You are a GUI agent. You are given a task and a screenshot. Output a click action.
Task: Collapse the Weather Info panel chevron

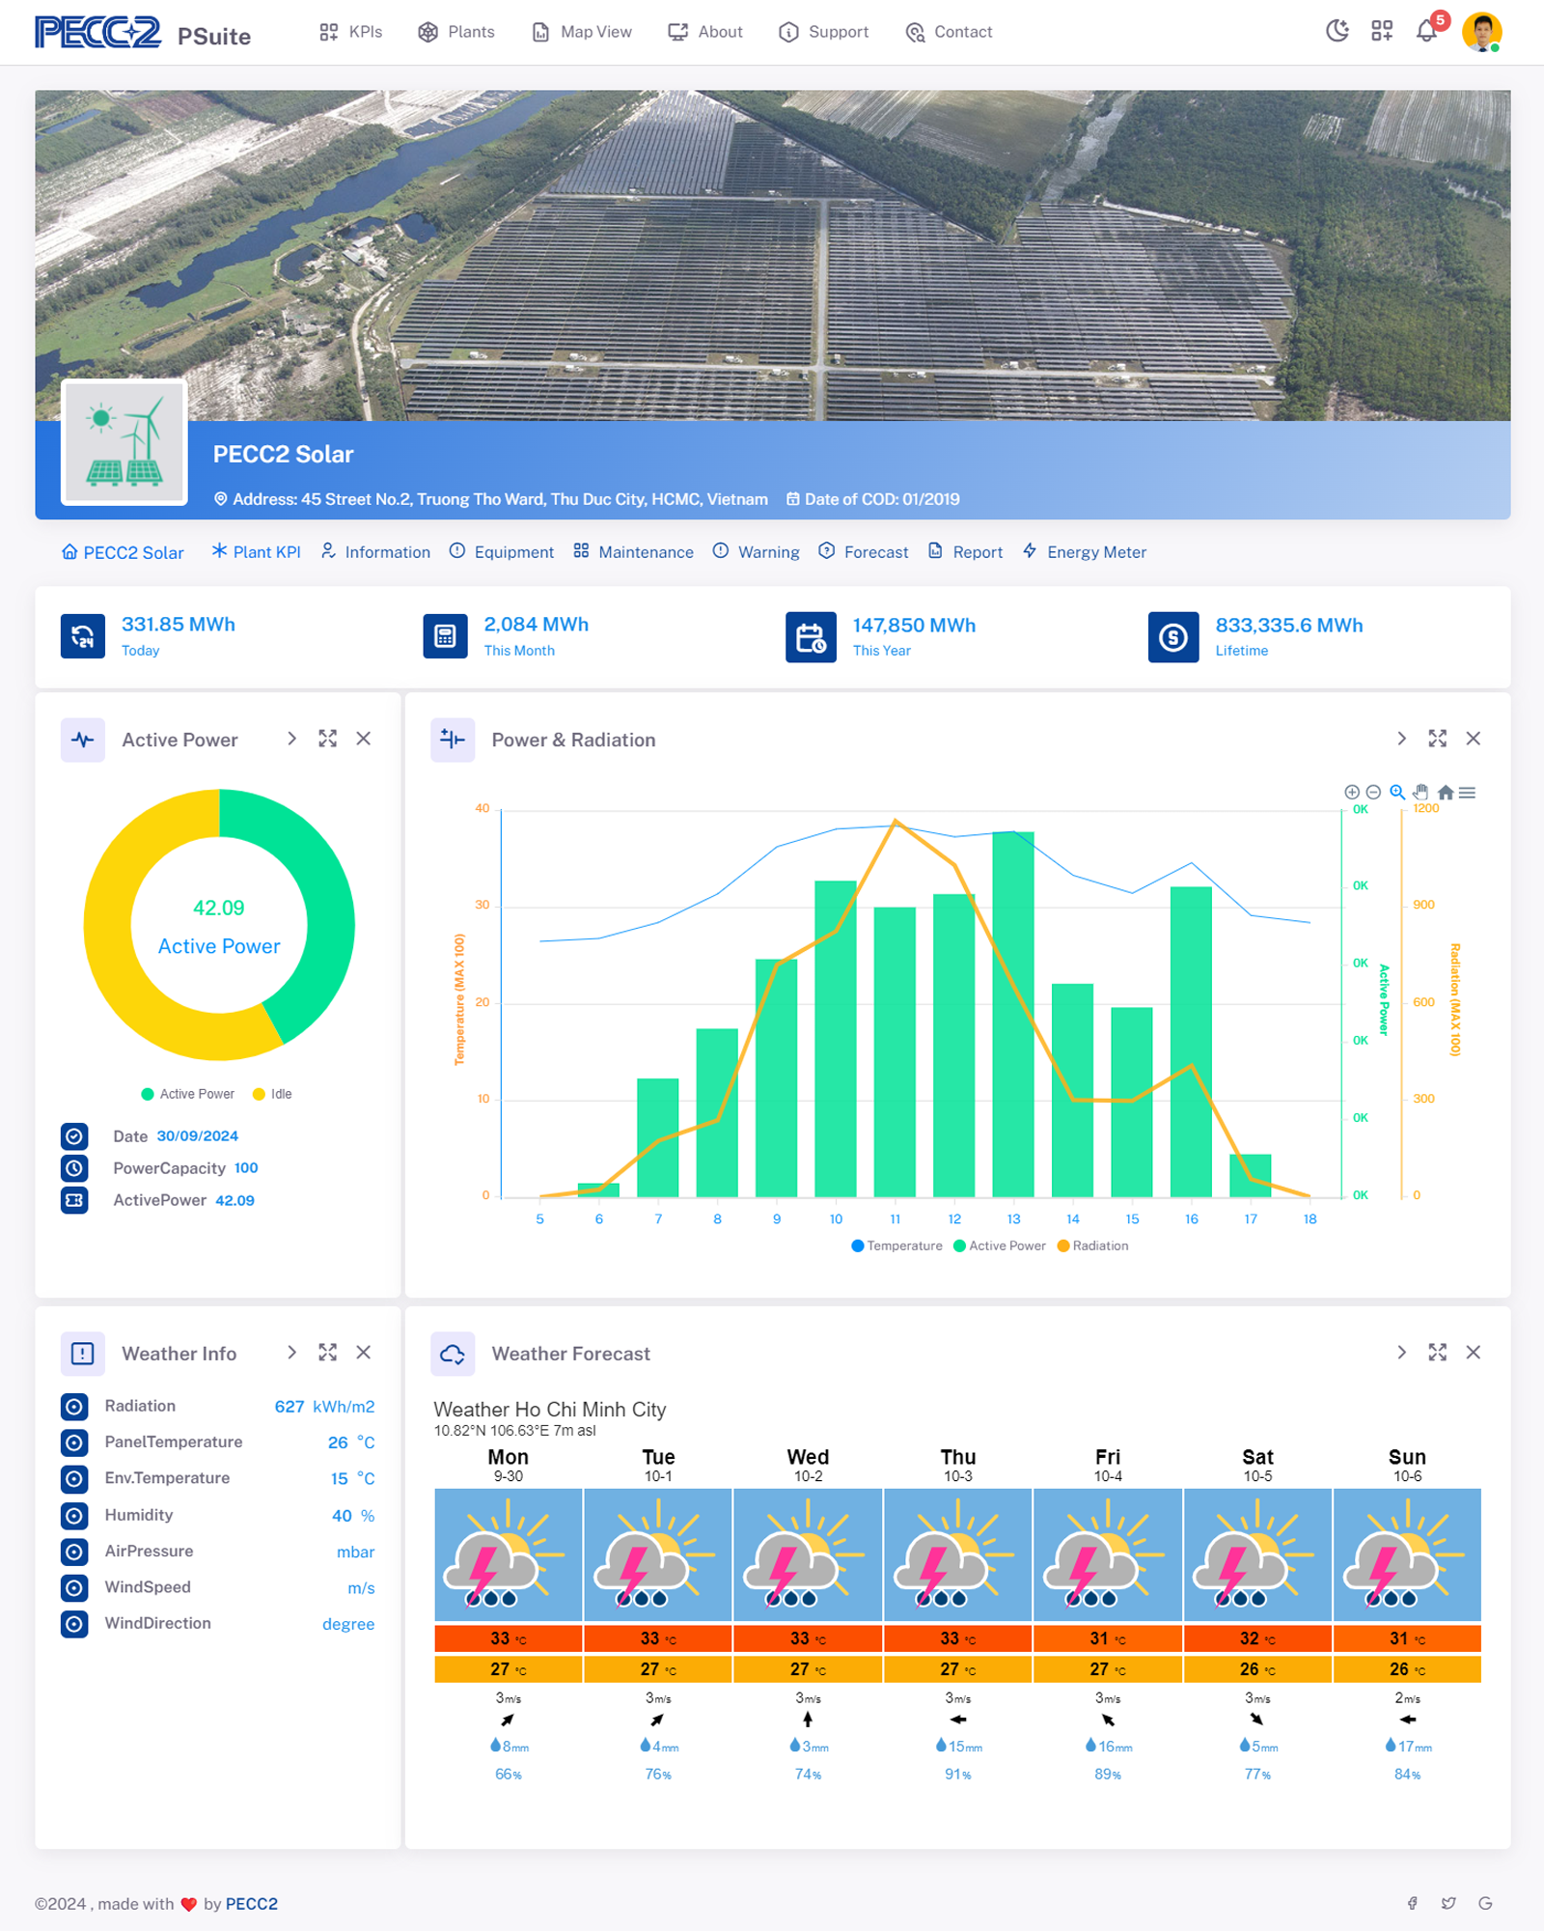point(291,1353)
